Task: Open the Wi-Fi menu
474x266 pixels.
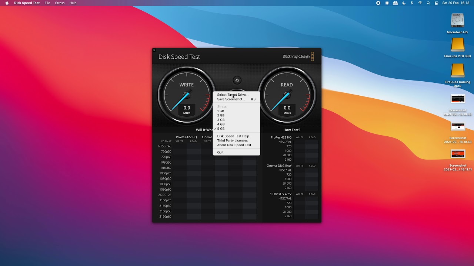Action: [x=420, y=3]
